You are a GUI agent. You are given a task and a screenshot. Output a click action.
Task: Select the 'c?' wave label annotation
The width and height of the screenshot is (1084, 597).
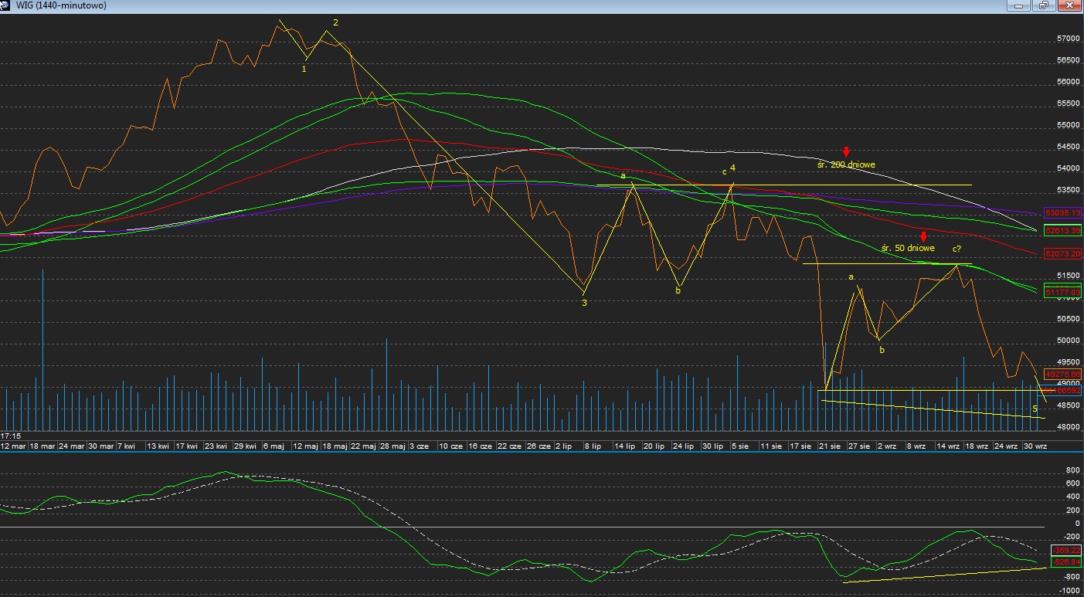957,249
